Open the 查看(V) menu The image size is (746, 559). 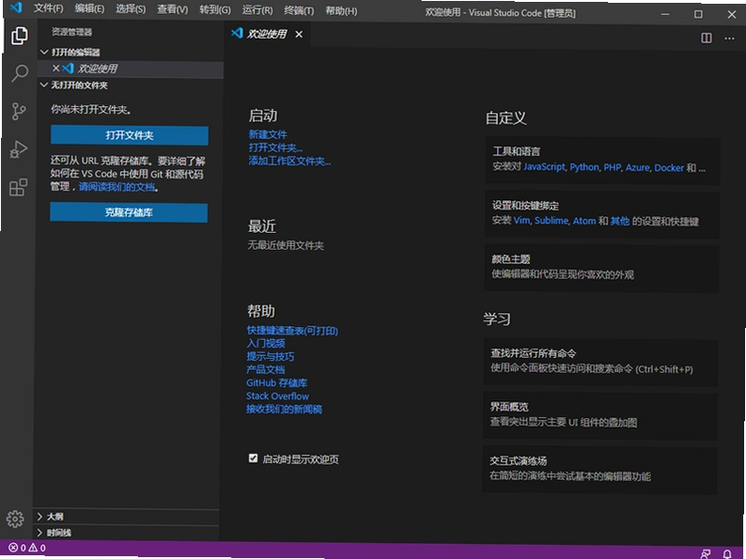pyautogui.click(x=173, y=9)
